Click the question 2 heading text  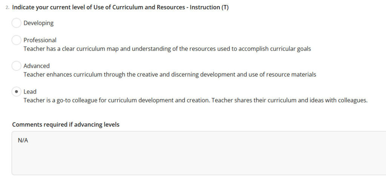coord(120,8)
